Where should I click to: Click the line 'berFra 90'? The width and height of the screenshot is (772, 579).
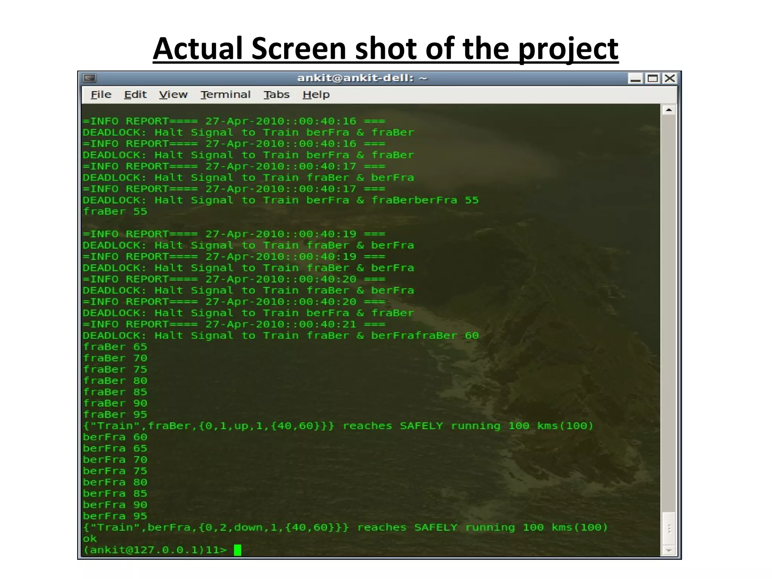115,505
